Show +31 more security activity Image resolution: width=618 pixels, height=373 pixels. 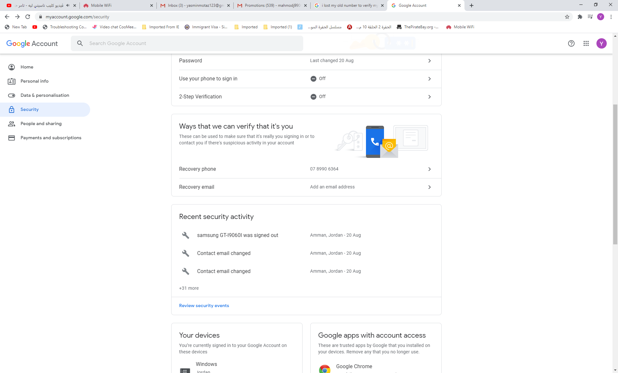pos(189,288)
